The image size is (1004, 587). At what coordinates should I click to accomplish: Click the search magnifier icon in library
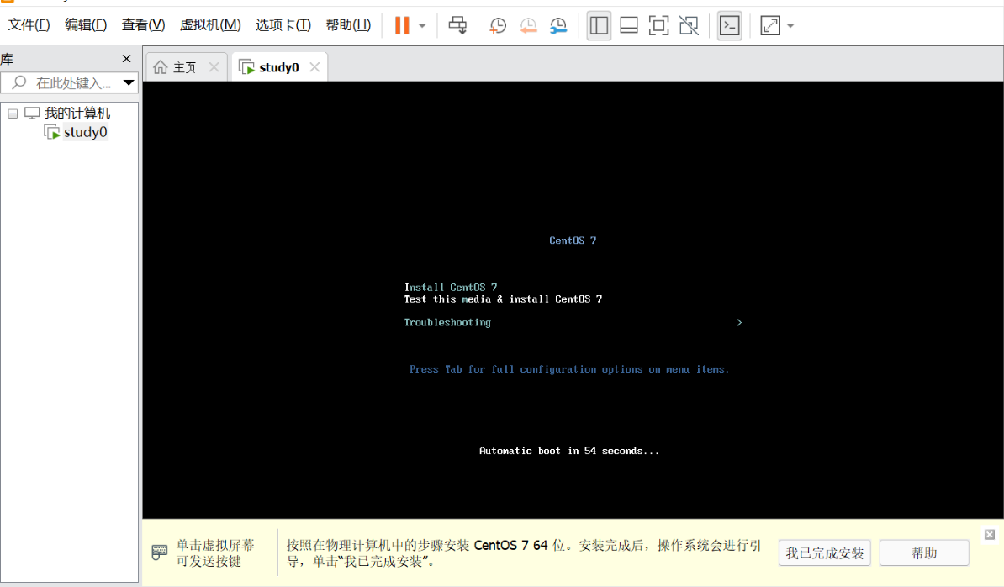tap(19, 82)
